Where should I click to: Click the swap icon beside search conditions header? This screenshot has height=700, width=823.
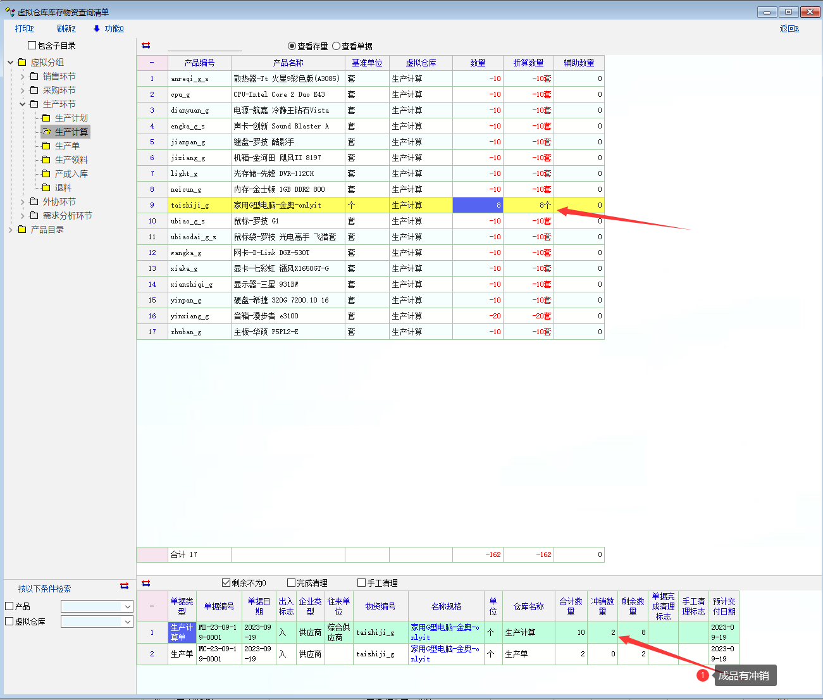pyautogui.click(x=125, y=587)
